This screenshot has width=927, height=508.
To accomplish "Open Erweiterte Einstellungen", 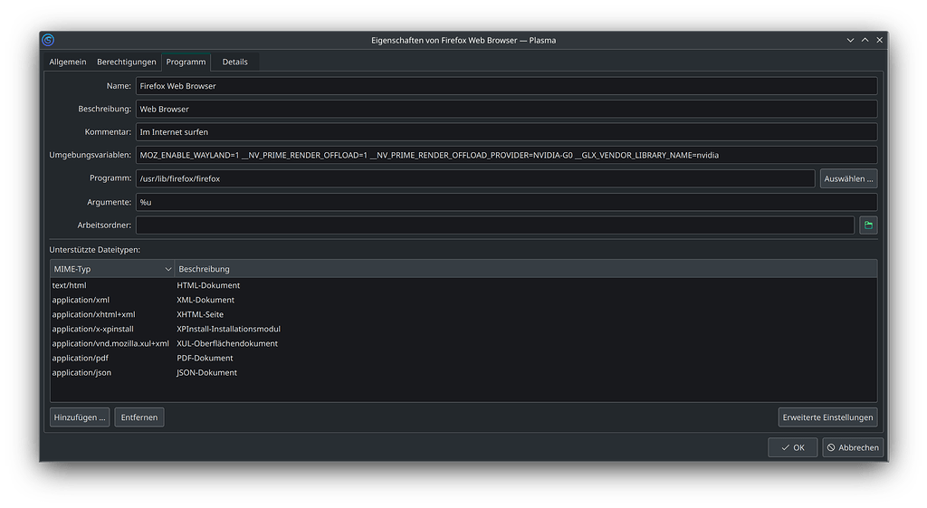I will pos(827,417).
